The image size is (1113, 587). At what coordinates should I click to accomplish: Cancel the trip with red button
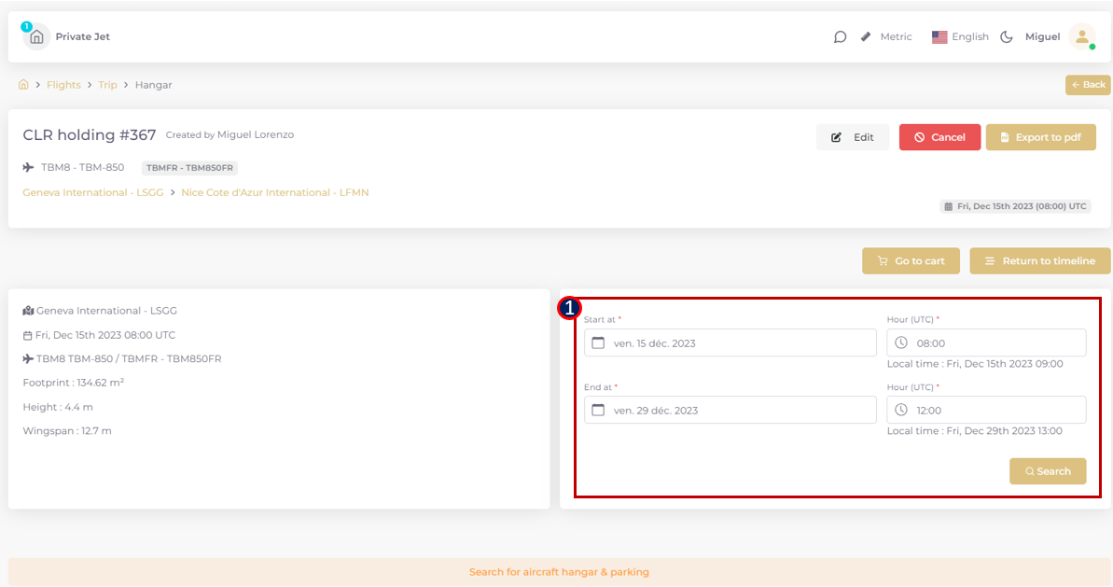pos(939,137)
